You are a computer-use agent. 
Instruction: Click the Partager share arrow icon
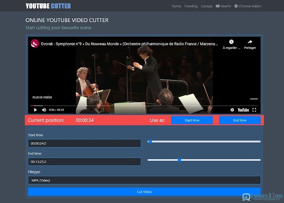250,42
